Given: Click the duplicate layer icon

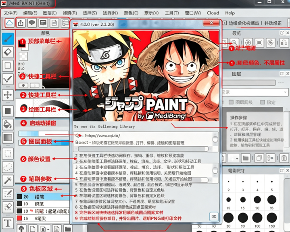Looking at the screenshot, I should (x=259, y=158).
